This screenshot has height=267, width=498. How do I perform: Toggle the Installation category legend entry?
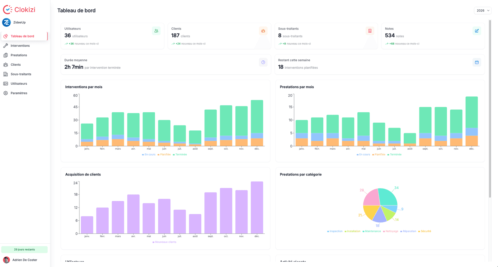pyautogui.click(x=352, y=231)
